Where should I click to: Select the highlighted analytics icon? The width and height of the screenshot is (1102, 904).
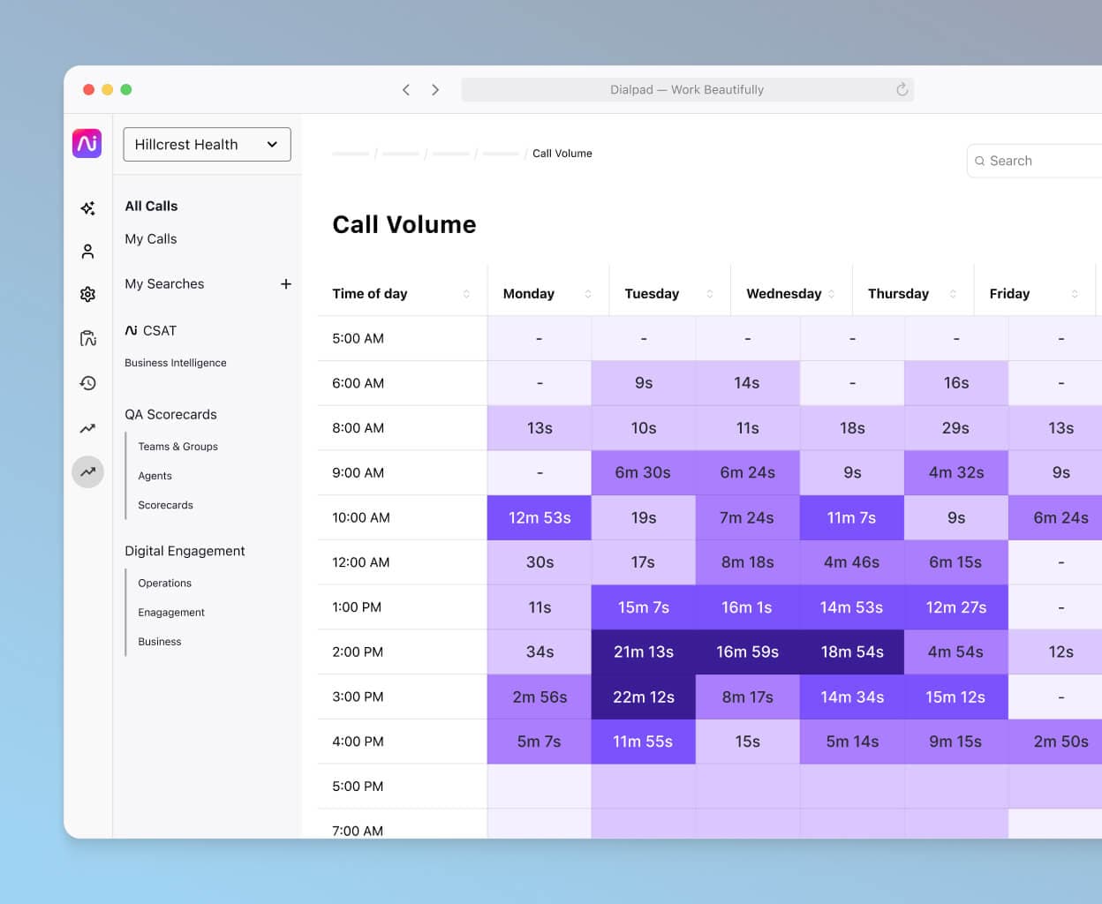pos(87,471)
